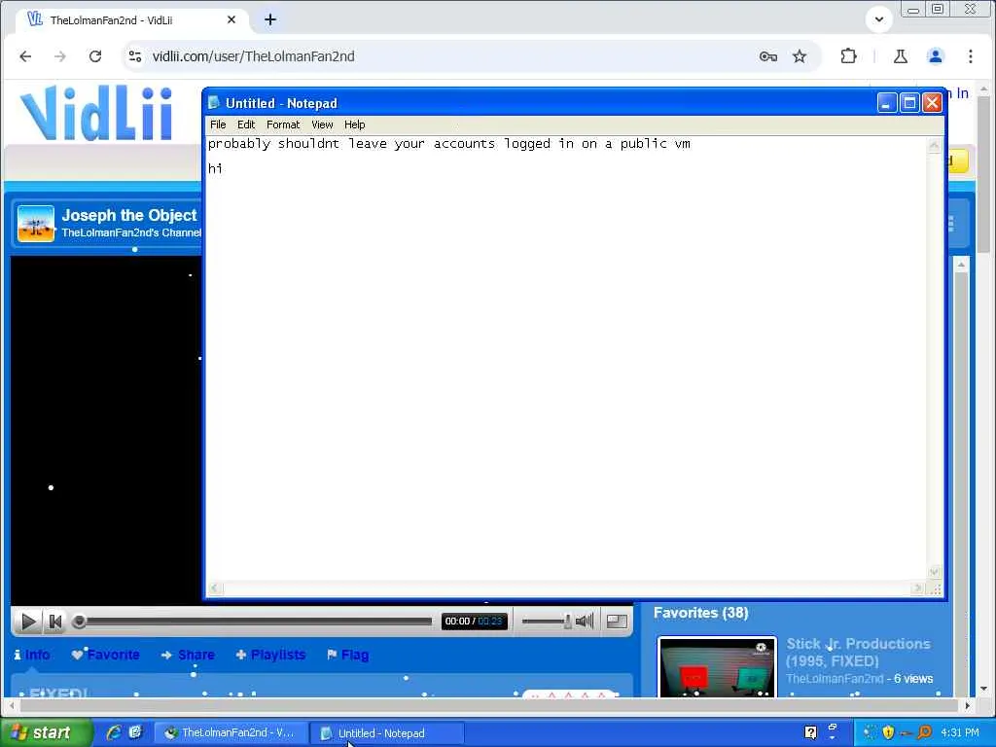Viewport: 996px width, 747px height.
Task: Open the video Info tab
Action: tap(32, 655)
